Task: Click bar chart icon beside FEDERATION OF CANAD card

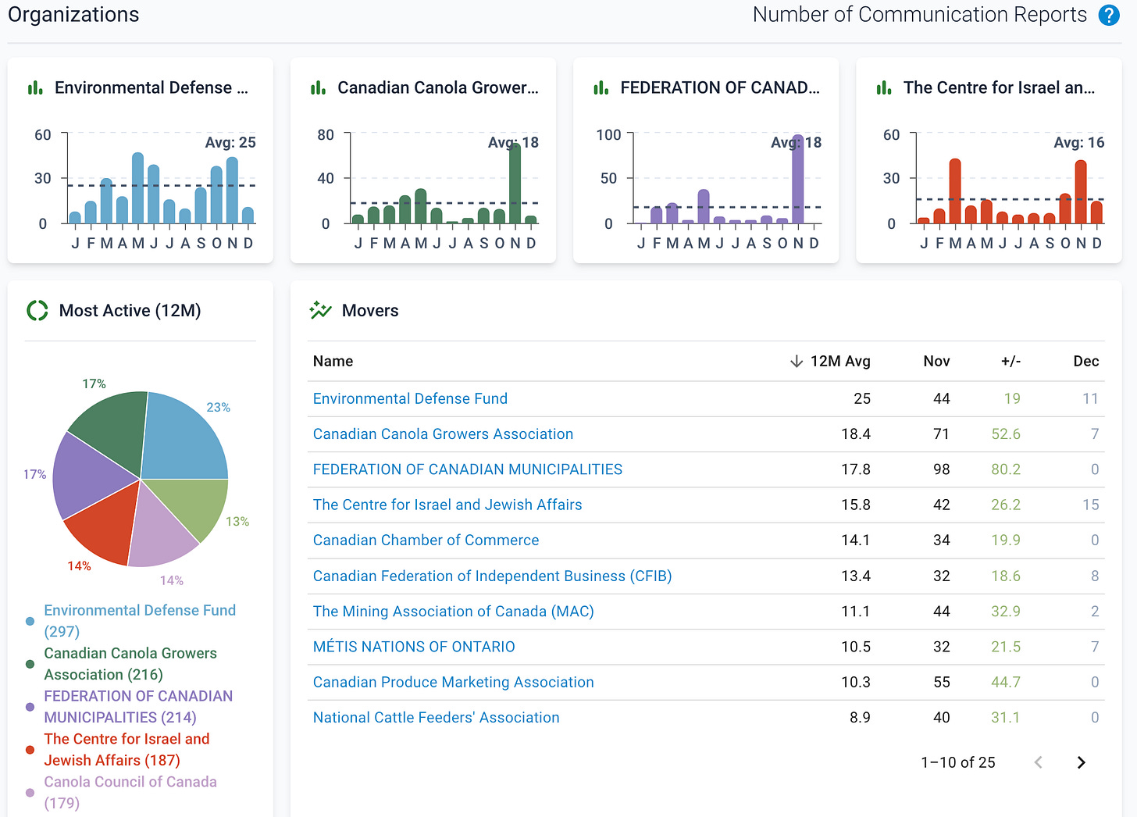Action: 601,87
